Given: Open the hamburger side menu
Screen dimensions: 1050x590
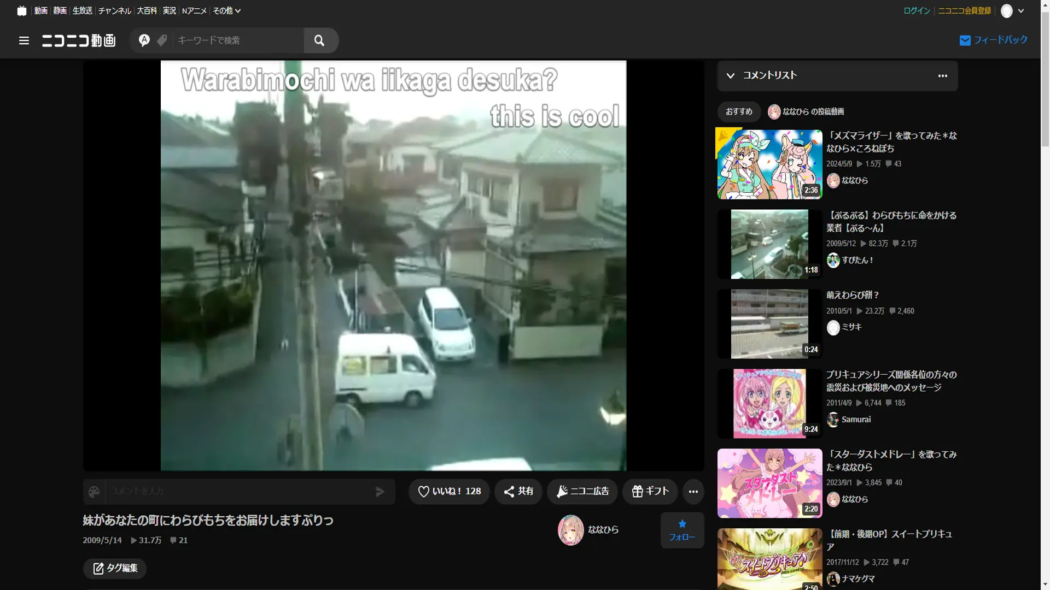Looking at the screenshot, I should (x=24, y=40).
